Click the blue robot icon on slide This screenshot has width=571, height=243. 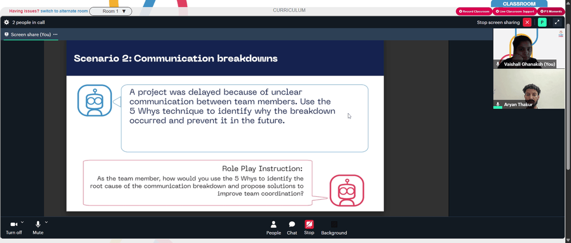(x=95, y=101)
